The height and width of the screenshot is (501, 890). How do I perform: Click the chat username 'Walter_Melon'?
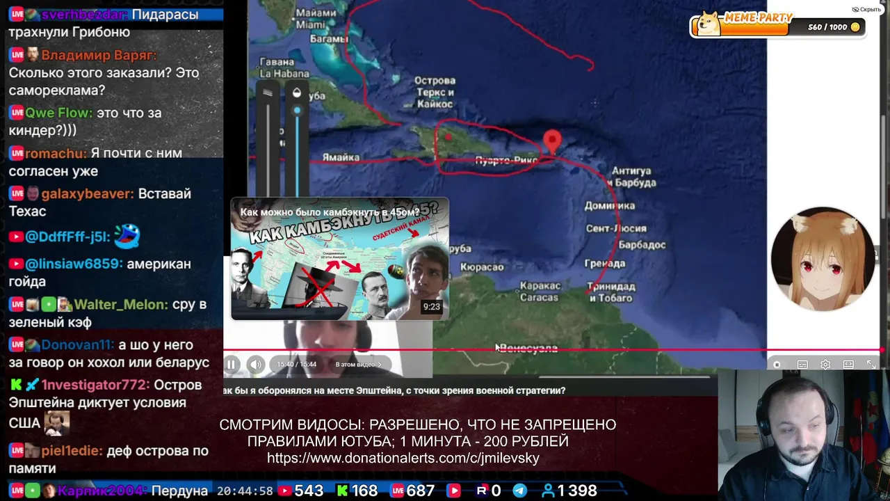(120, 304)
